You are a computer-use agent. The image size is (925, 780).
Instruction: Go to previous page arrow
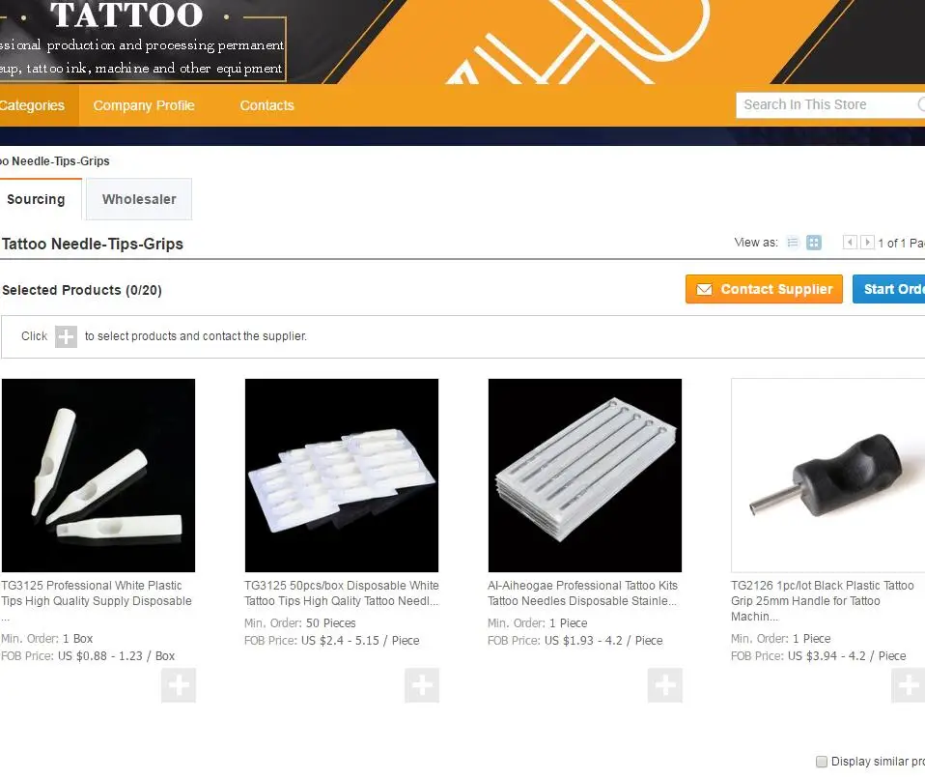point(850,242)
